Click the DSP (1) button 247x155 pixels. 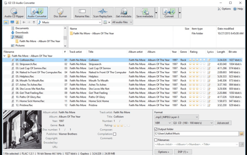(x=183, y=152)
